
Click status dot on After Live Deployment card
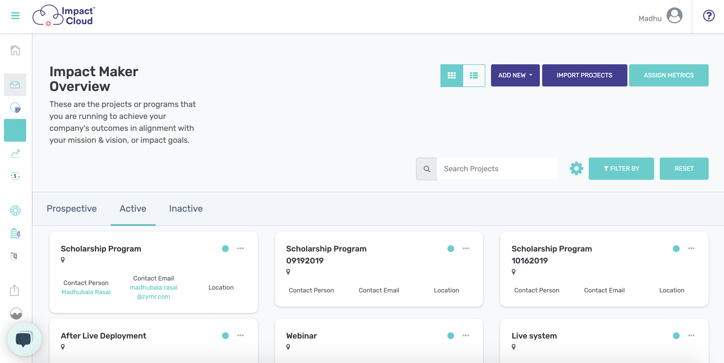point(225,336)
